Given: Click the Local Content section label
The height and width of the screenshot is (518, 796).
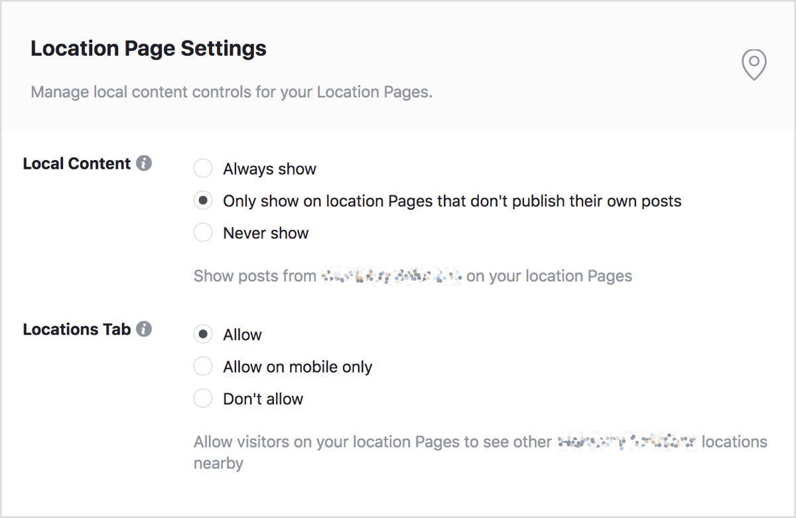Looking at the screenshot, I should (76, 163).
